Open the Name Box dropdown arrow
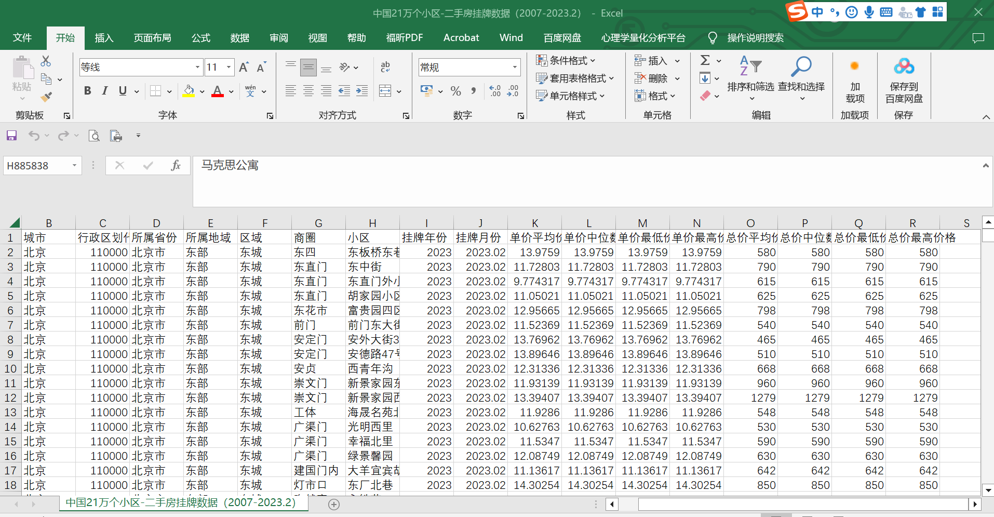 (x=74, y=165)
